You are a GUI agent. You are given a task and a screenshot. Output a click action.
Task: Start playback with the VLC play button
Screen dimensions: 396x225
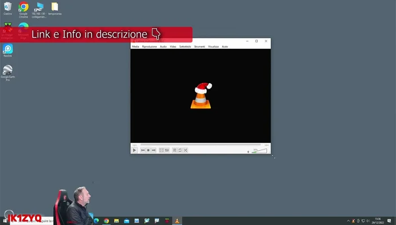point(134,150)
